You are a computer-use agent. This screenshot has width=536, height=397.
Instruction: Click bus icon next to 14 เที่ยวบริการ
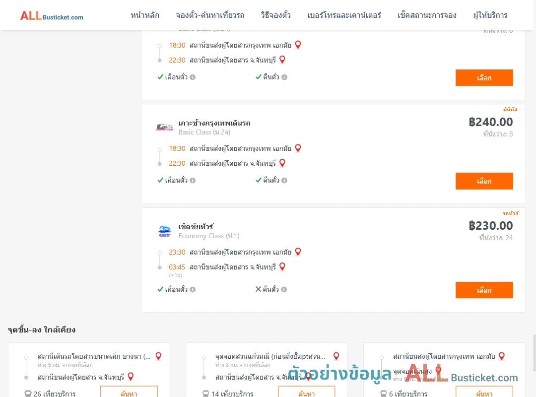click(x=206, y=394)
